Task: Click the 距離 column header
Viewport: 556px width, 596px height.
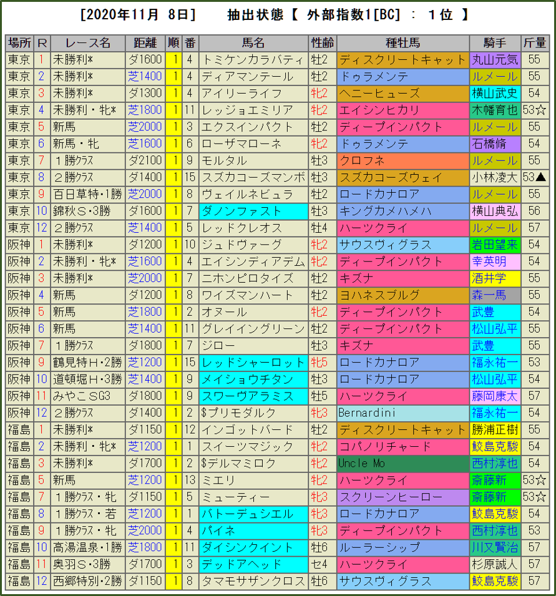Action: tap(144, 43)
